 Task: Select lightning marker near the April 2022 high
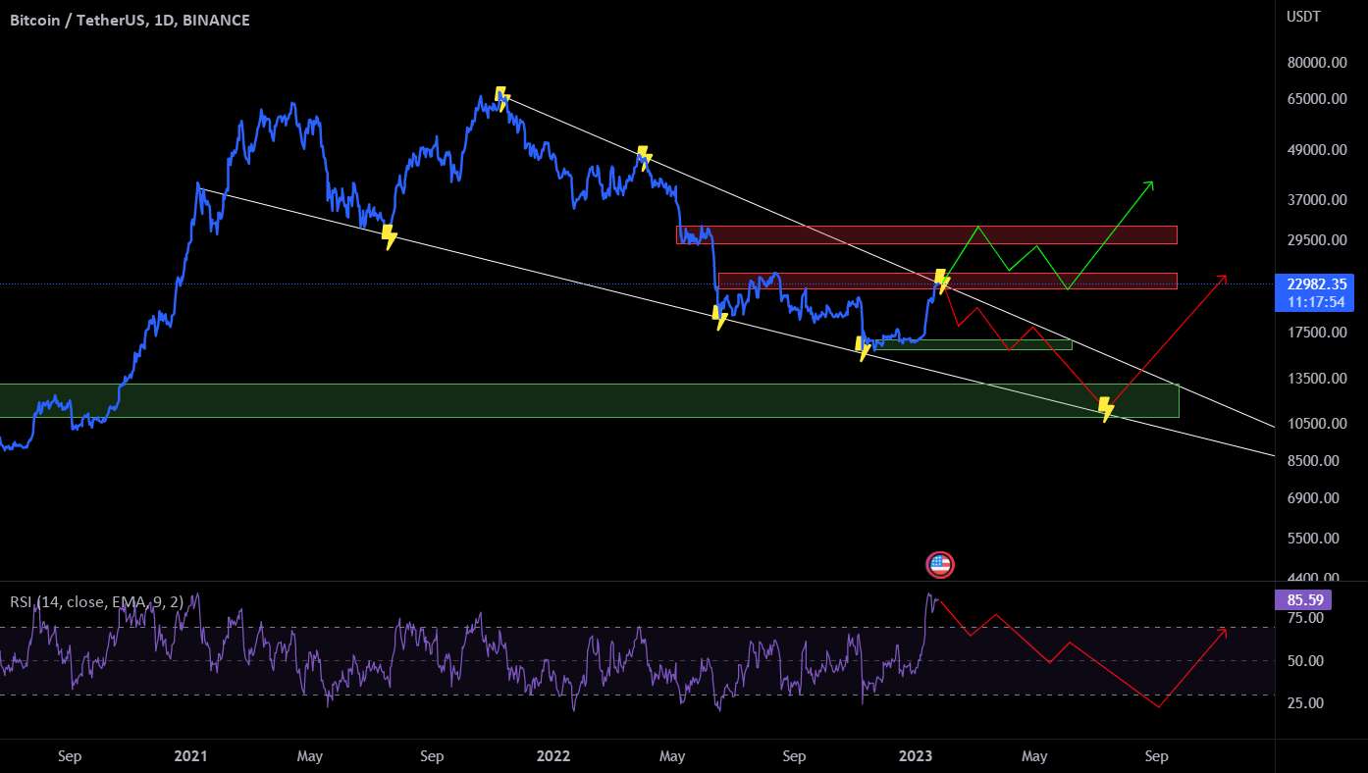[644, 157]
